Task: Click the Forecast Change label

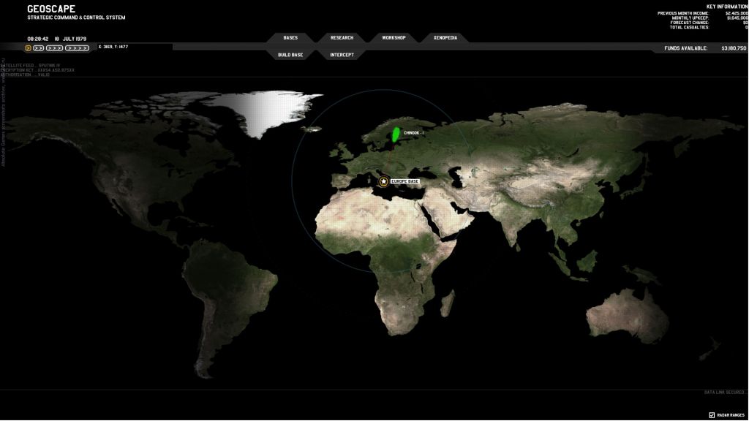Action: click(x=689, y=23)
